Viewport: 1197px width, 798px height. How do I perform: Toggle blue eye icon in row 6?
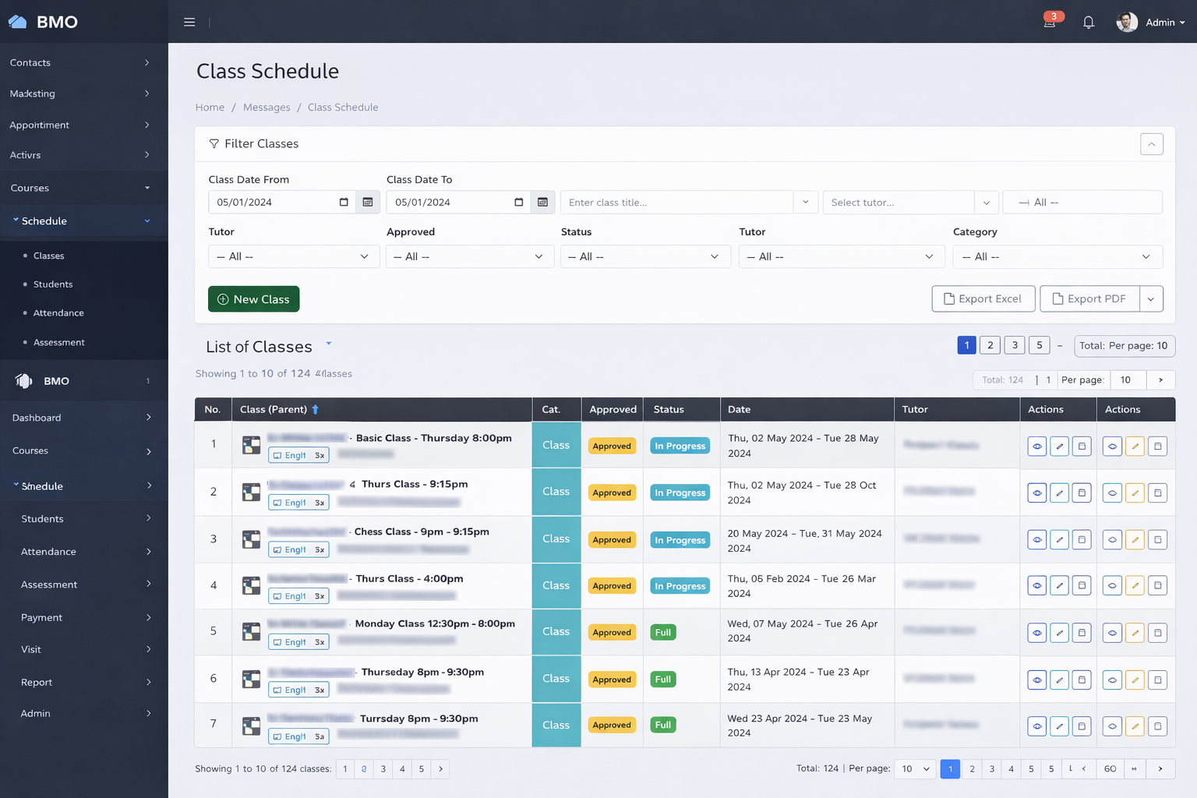(x=1036, y=680)
